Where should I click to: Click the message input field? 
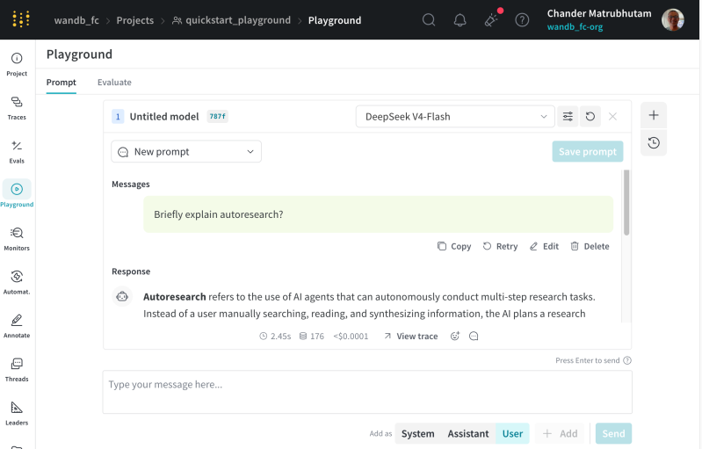pyautogui.click(x=367, y=392)
